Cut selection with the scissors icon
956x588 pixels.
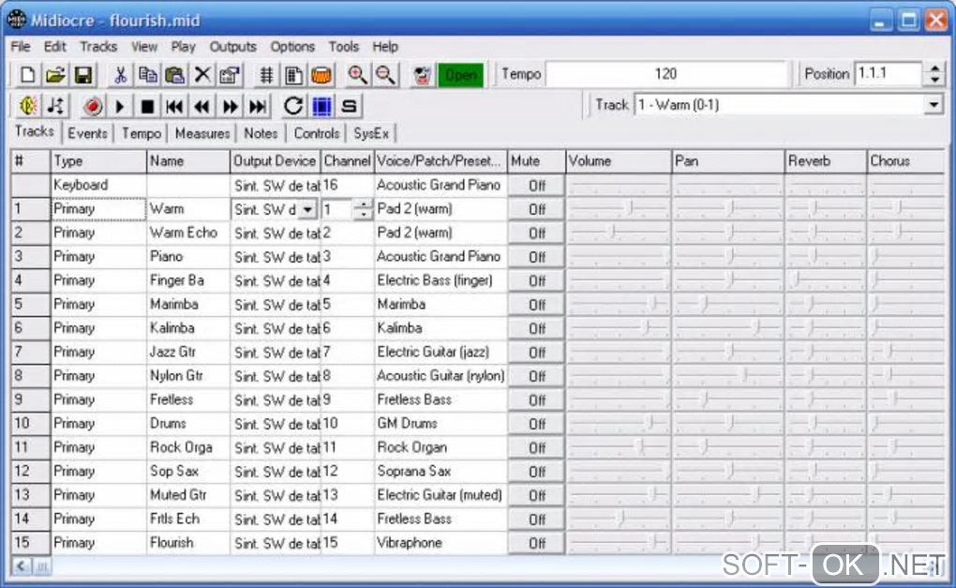tap(120, 75)
